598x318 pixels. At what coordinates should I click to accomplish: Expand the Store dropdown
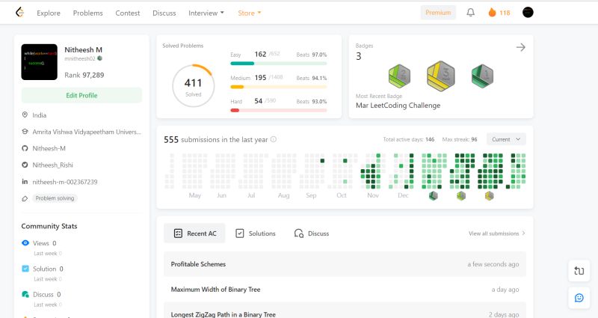250,13
